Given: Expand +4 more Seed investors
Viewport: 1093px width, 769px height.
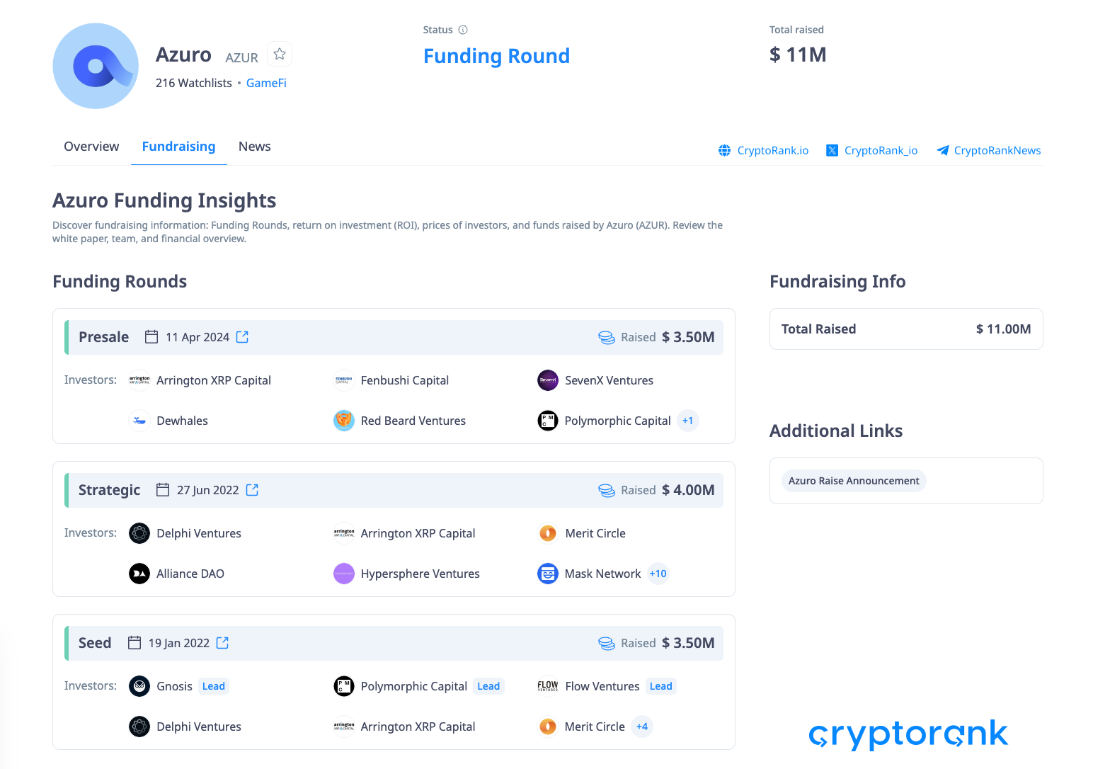Looking at the screenshot, I should tap(642, 727).
